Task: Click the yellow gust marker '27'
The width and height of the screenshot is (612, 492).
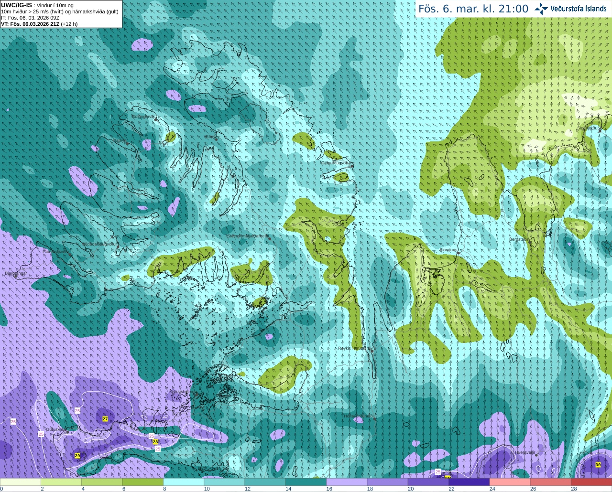Action: (x=105, y=419)
